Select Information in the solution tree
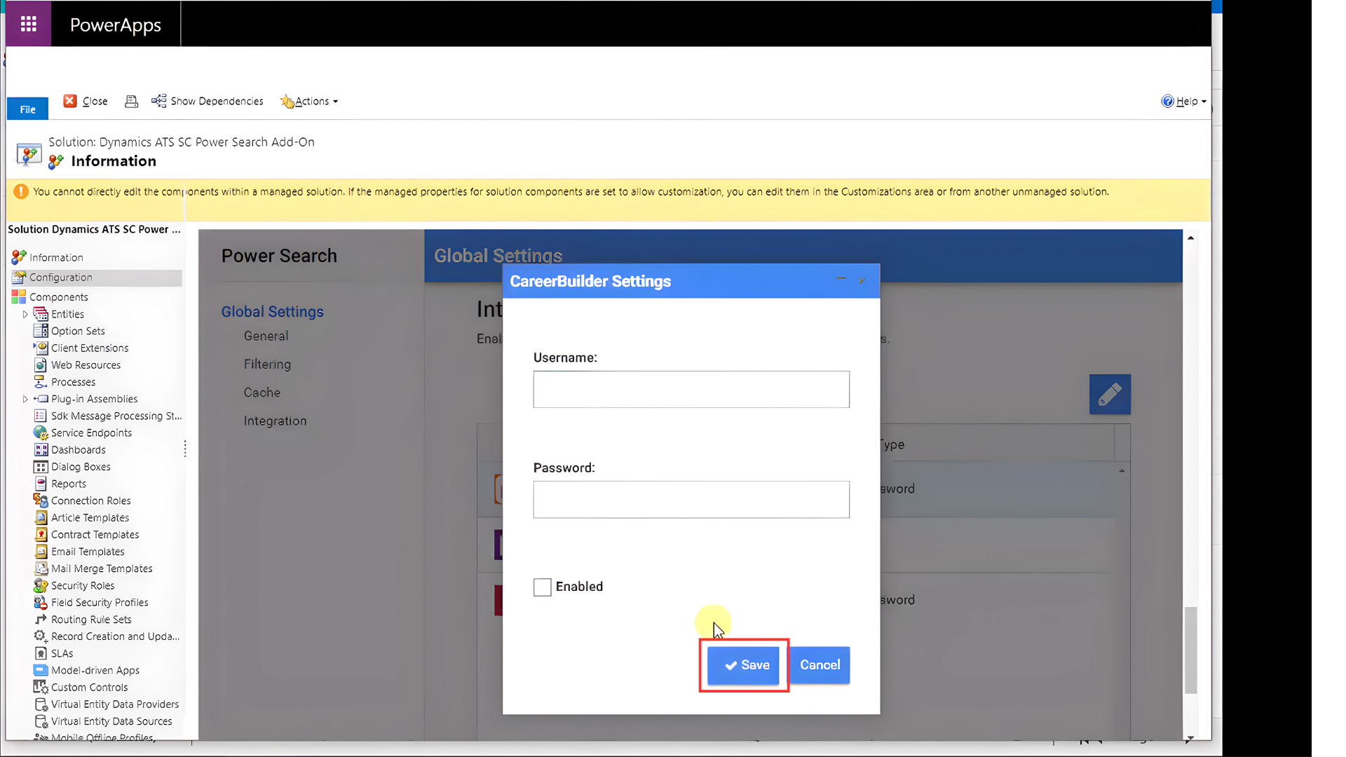 56,258
